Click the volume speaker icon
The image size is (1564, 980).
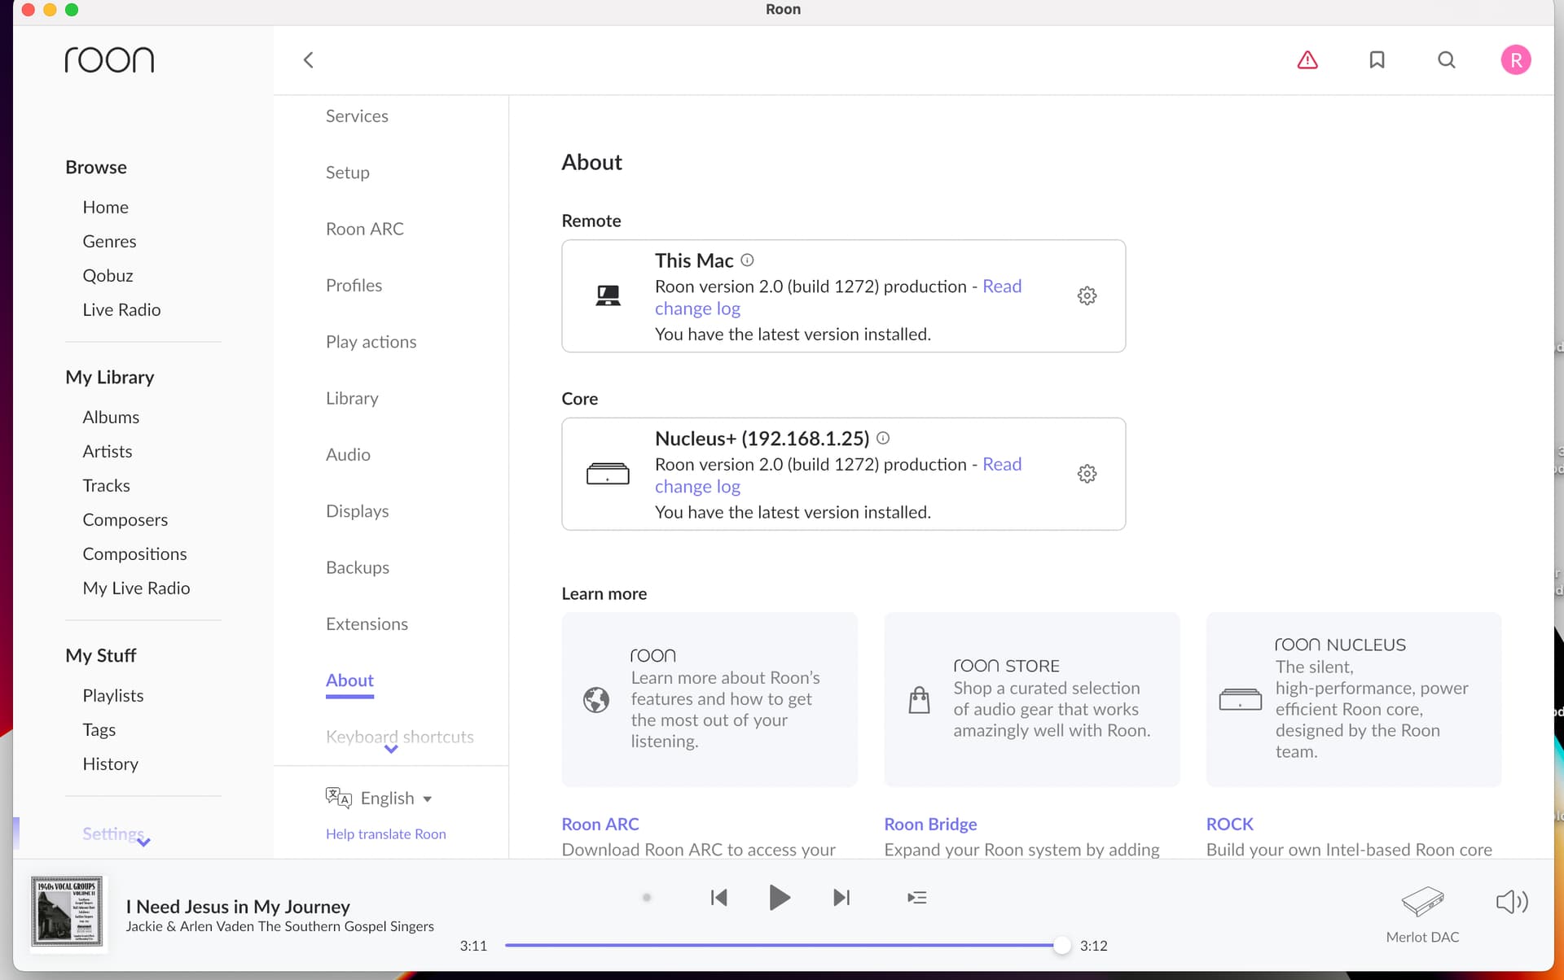[x=1511, y=901]
